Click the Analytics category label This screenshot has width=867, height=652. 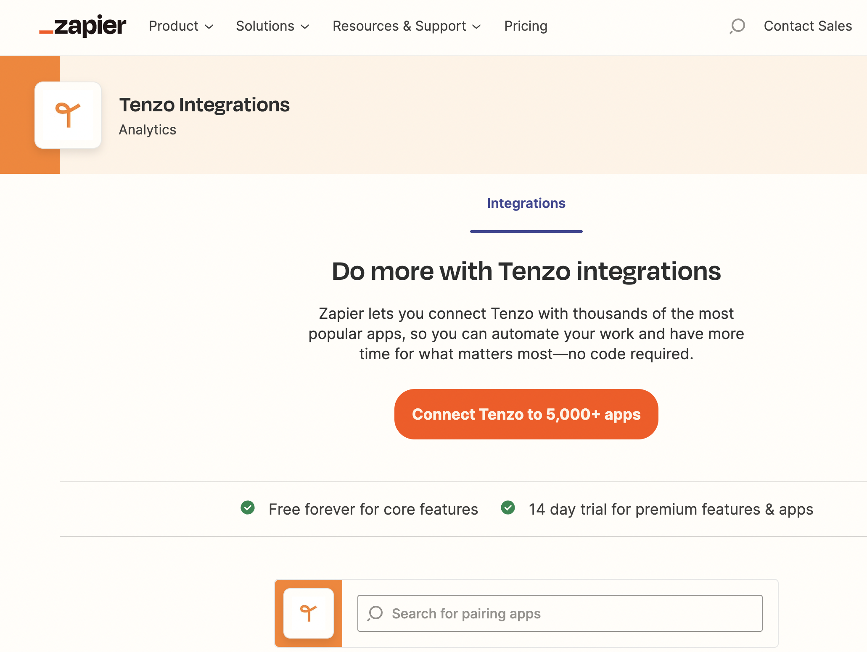pos(148,130)
